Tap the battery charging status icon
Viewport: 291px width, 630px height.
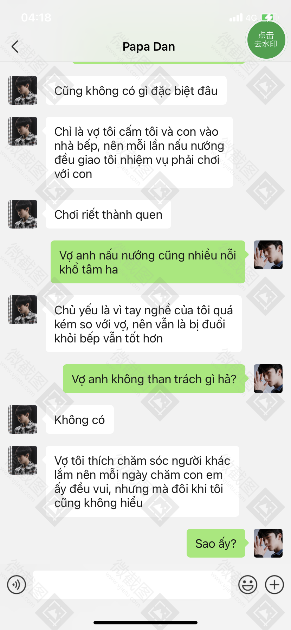[x=269, y=17]
